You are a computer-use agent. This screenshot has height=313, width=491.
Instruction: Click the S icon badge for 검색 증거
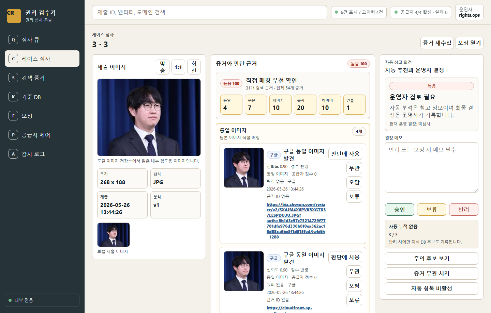pyautogui.click(x=13, y=78)
